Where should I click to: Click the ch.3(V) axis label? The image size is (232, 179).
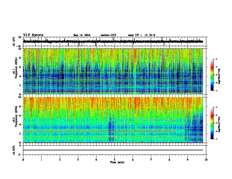point(14,150)
